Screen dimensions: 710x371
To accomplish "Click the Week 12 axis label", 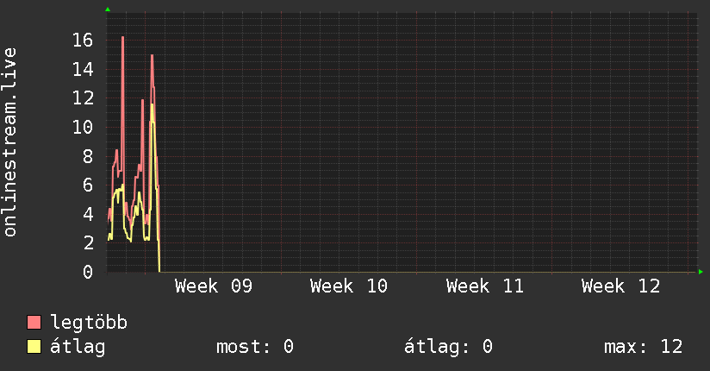I will click(x=620, y=286).
